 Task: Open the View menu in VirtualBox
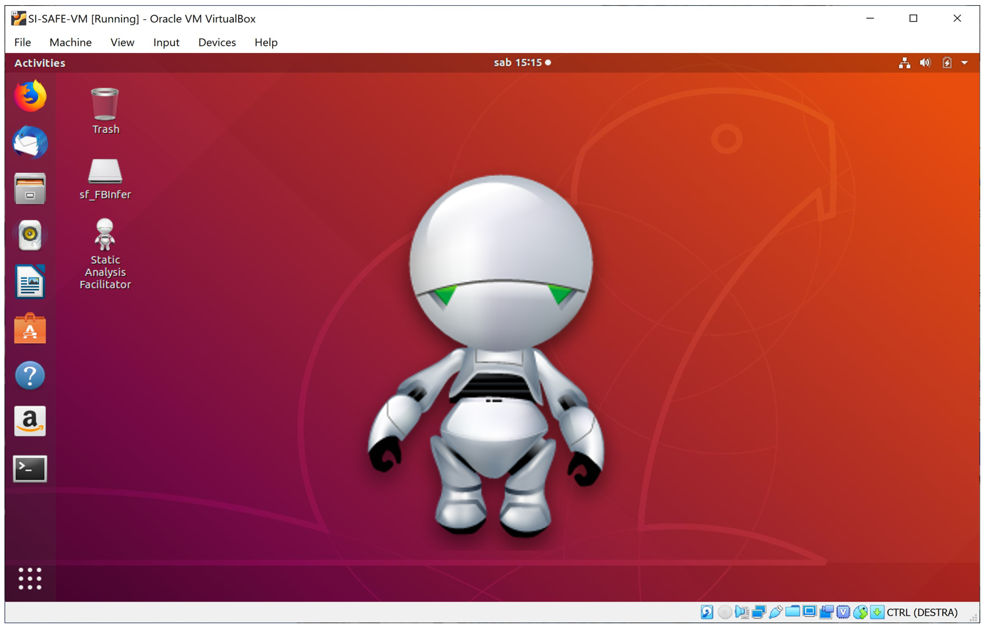coord(122,42)
